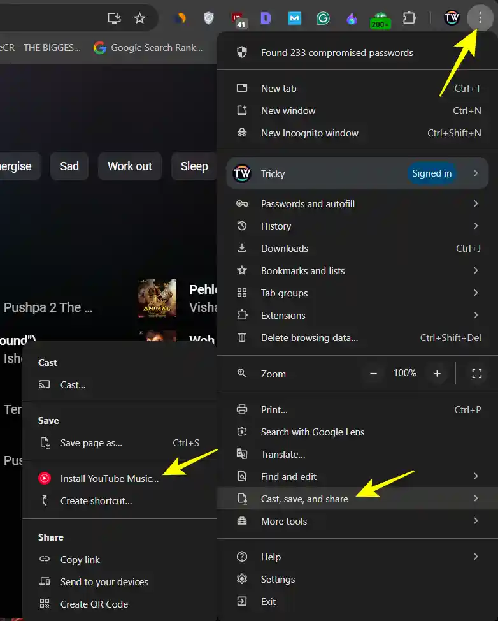
Task: Select Print from the menu
Action: click(357, 409)
